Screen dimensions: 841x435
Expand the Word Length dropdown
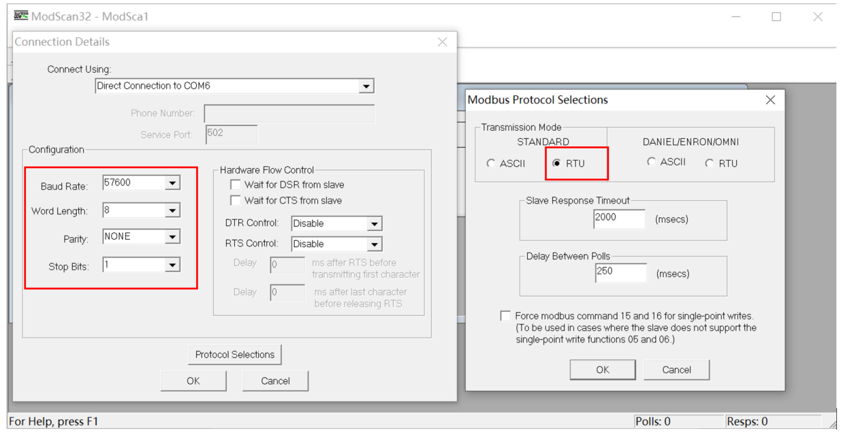tap(172, 211)
